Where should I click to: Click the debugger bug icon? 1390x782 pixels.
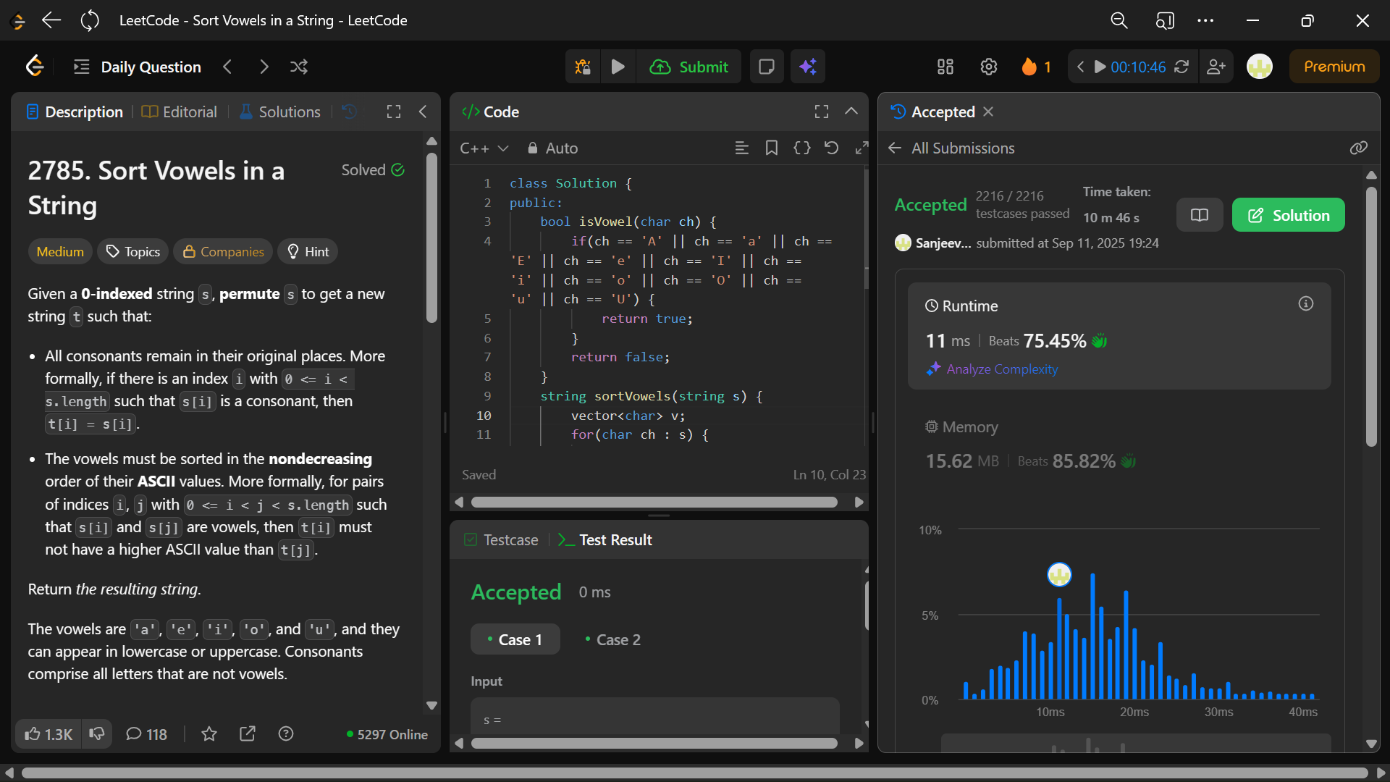[583, 67]
